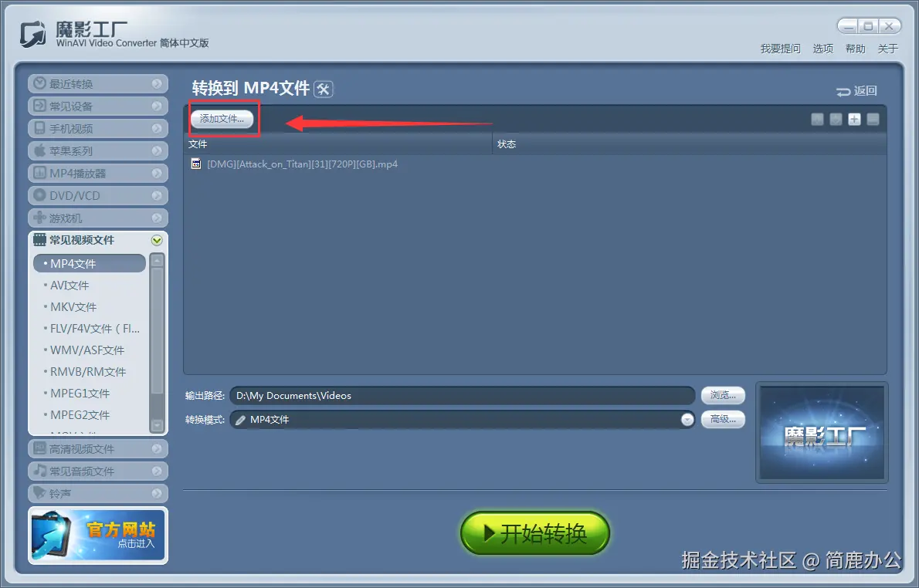
Task: Open the 常见设备 category
Action: (98, 106)
